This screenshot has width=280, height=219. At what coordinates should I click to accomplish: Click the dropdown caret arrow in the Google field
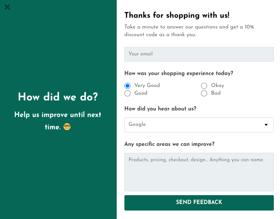pos(266,125)
